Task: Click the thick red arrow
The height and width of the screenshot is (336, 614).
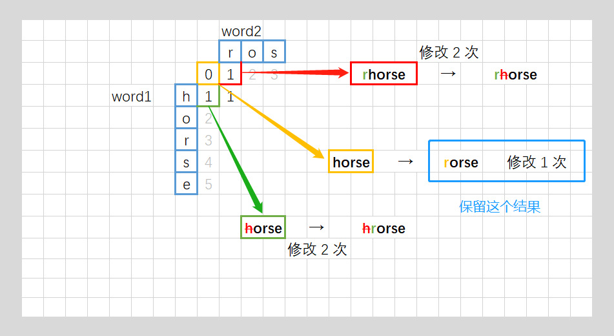Action: pyautogui.click(x=297, y=72)
